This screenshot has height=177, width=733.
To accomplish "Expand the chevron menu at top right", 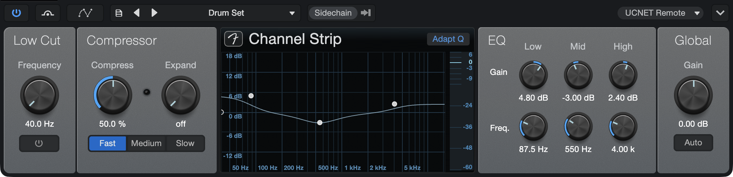I will point(720,13).
